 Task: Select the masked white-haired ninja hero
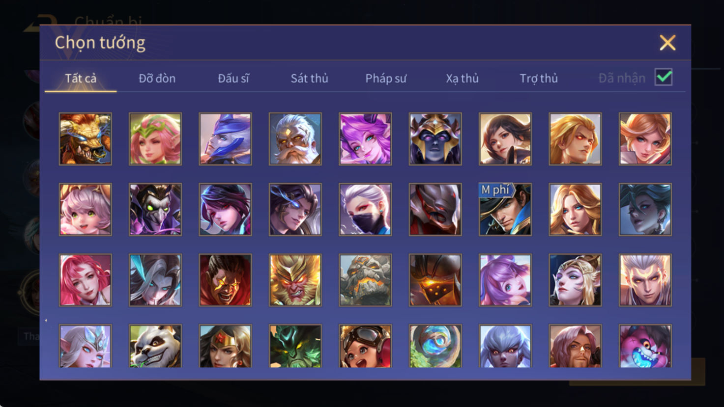365,210
